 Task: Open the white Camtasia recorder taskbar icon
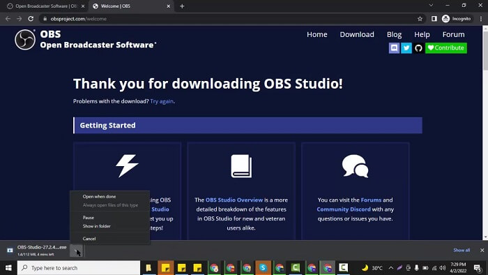tap(343, 268)
